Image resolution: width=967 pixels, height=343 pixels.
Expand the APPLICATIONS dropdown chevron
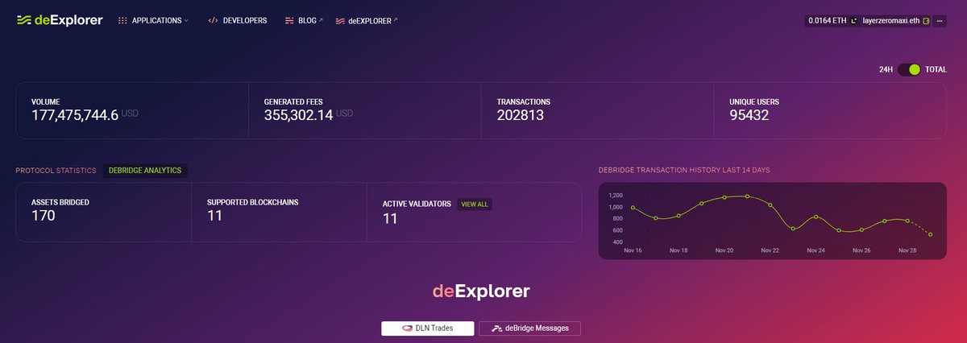(x=186, y=20)
